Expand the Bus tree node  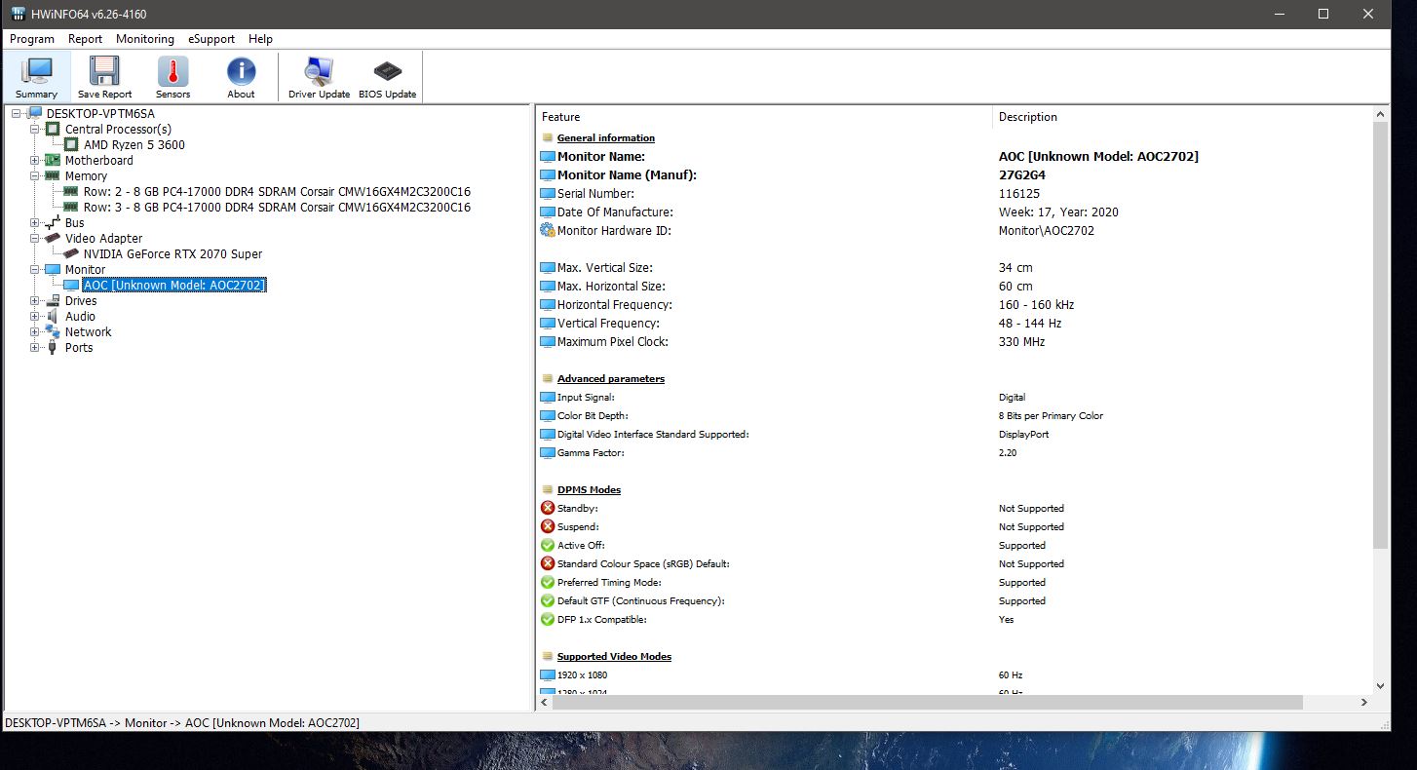click(35, 222)
